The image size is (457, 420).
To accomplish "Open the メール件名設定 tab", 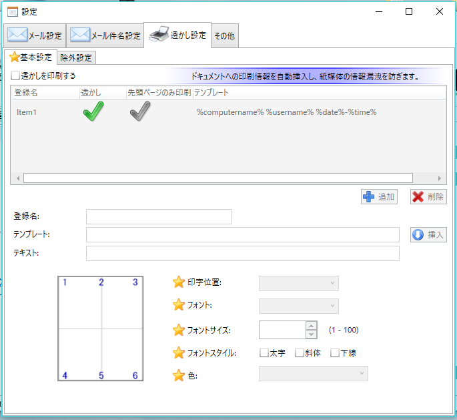I will tap(105, 35).
